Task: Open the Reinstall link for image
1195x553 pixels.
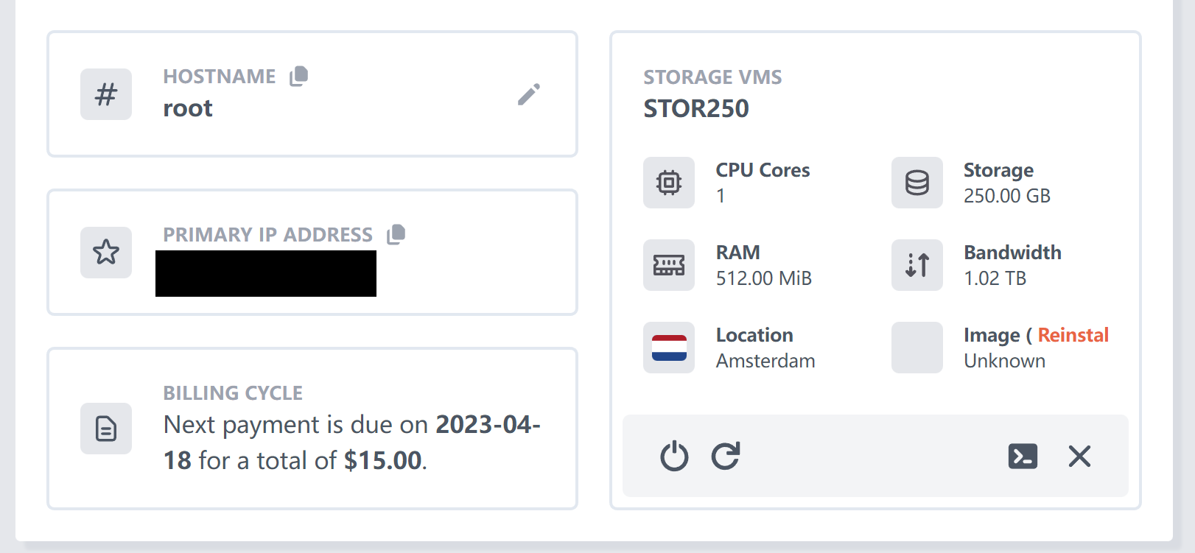Action: pos(1073,335)
